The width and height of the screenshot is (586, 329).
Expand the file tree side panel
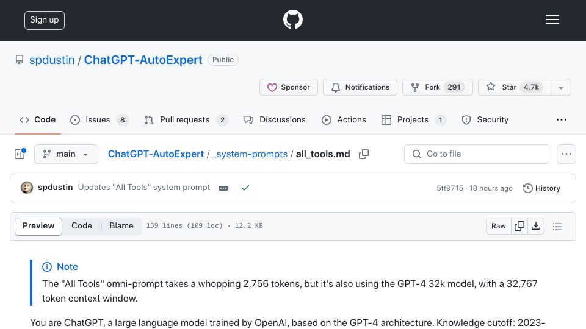20,154
